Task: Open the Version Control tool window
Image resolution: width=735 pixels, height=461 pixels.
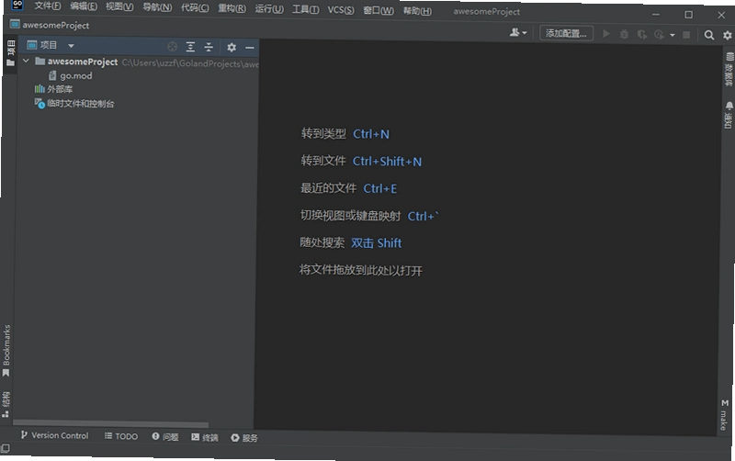Action: point(54,435)
